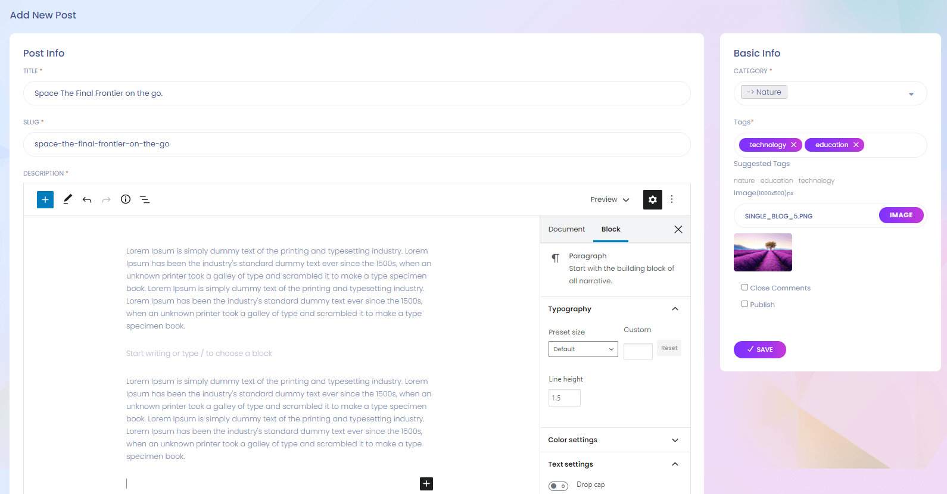This screenshot has width=947, height=494.
Task: Click the lavender field image thumbnail
Action: point(763,252)
